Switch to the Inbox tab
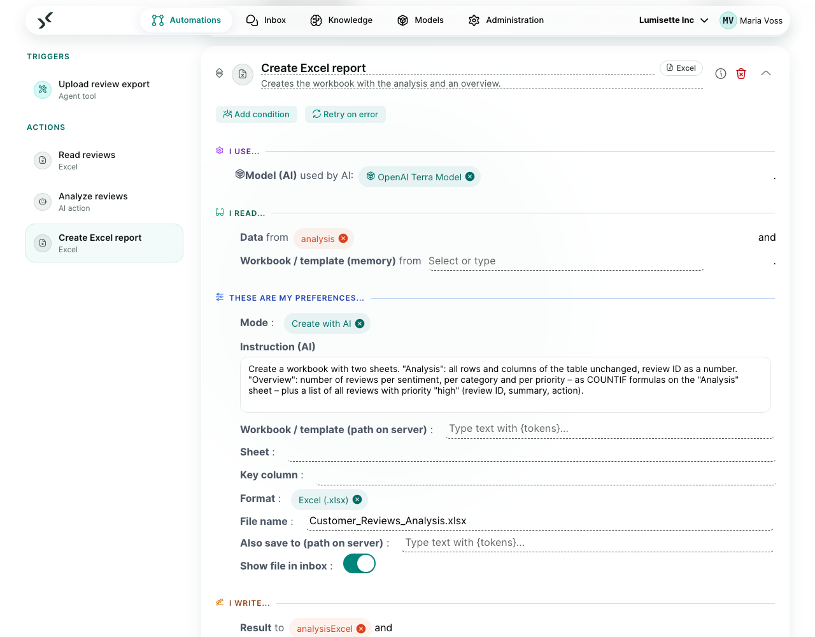This screenshot has width=815, height=637. pos(266,20)
